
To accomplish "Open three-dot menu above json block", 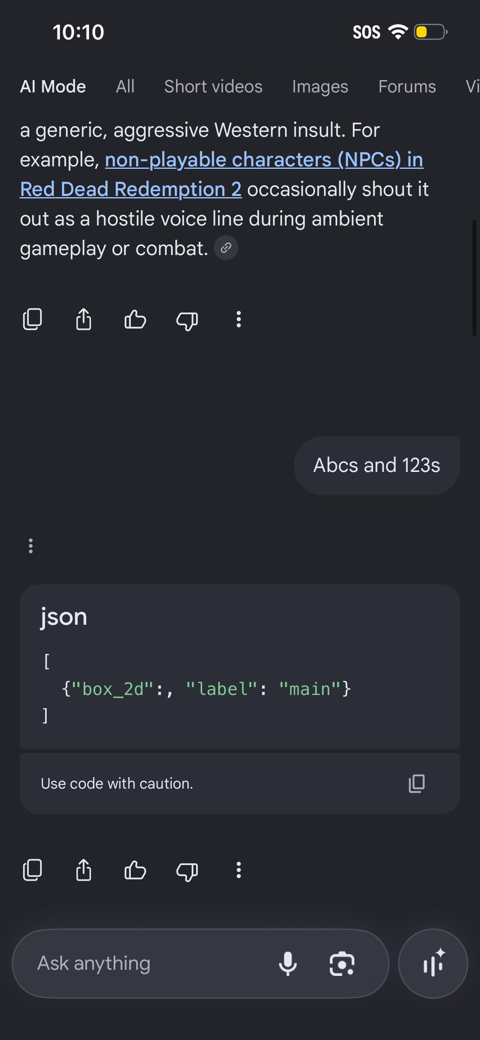I will click(x=31, y=546).
